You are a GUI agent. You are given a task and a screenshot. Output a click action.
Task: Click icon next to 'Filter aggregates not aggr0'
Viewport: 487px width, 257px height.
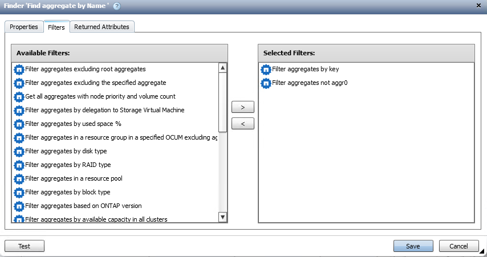(x=266, y=83)
